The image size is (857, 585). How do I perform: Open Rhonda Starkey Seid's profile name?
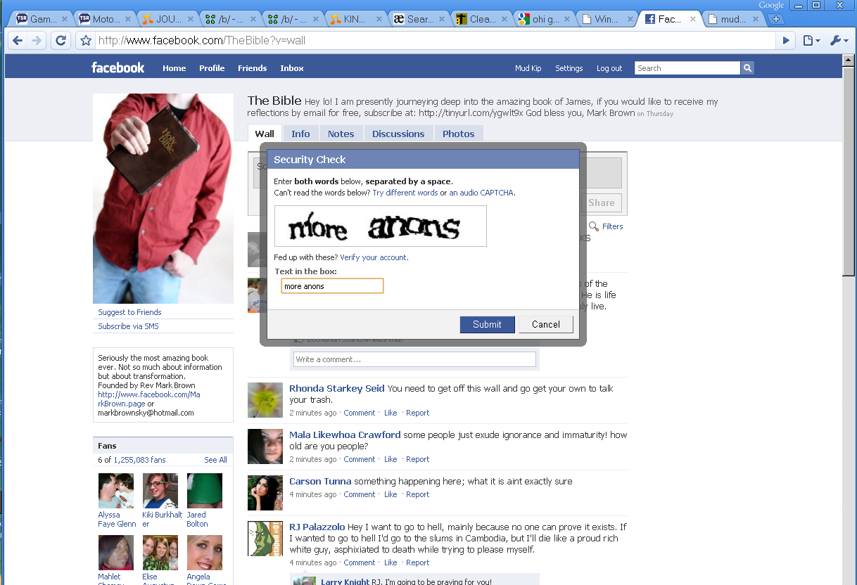(x=337, y=388)
